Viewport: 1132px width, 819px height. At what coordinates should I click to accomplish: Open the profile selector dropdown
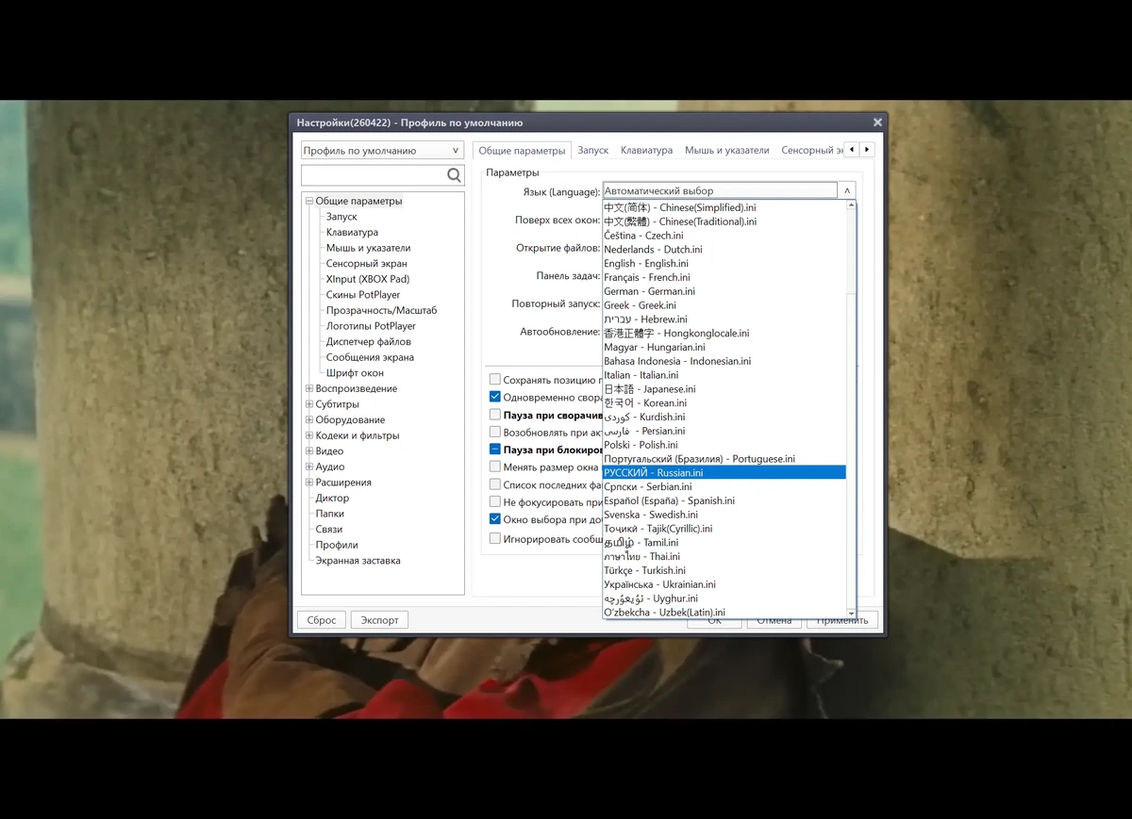(x=382, y=150)
